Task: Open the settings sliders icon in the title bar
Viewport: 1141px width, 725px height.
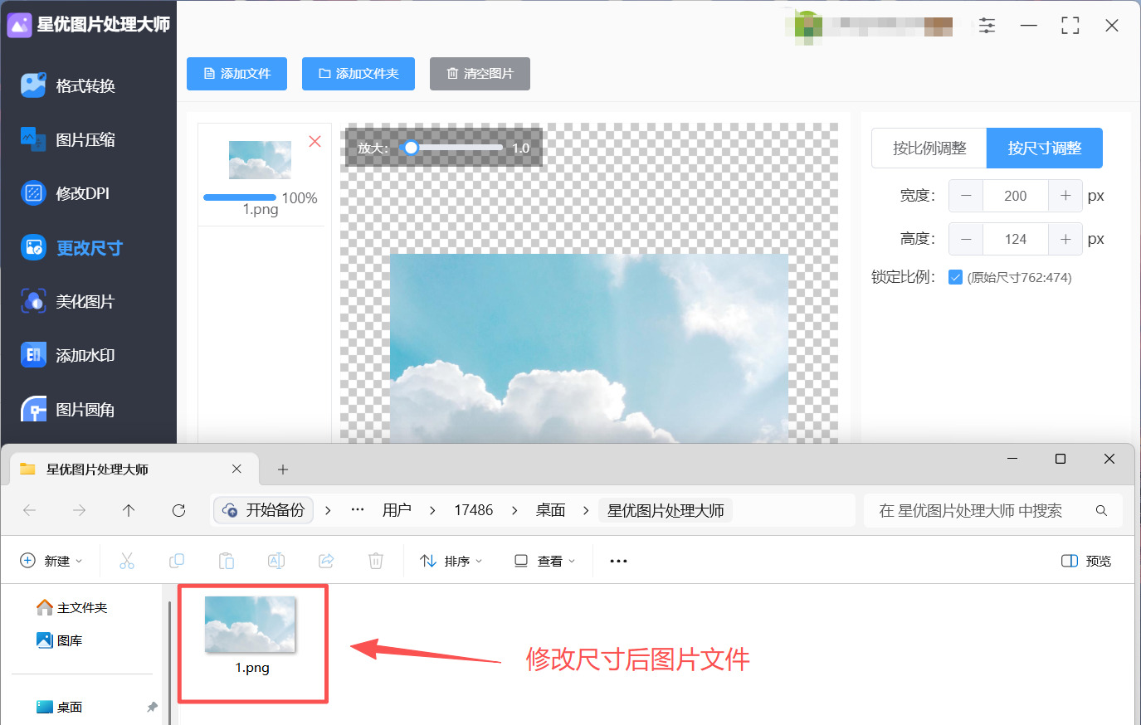Action: [x=987, y=26]
